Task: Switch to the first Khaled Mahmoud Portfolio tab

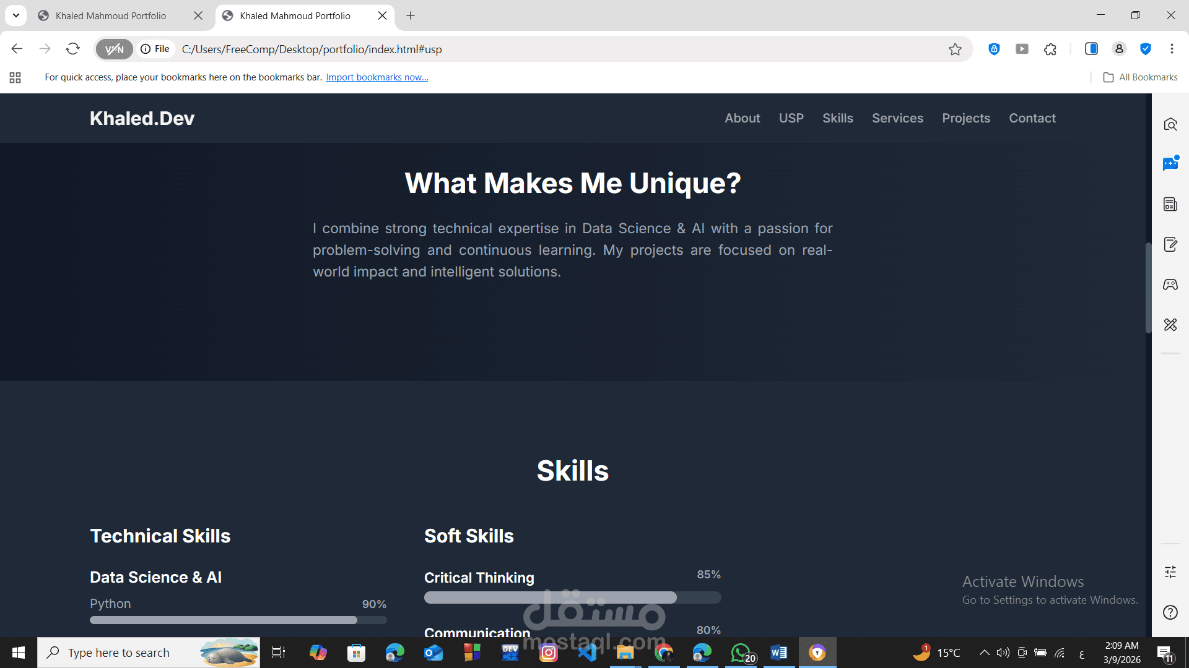Action: point(111,16)
